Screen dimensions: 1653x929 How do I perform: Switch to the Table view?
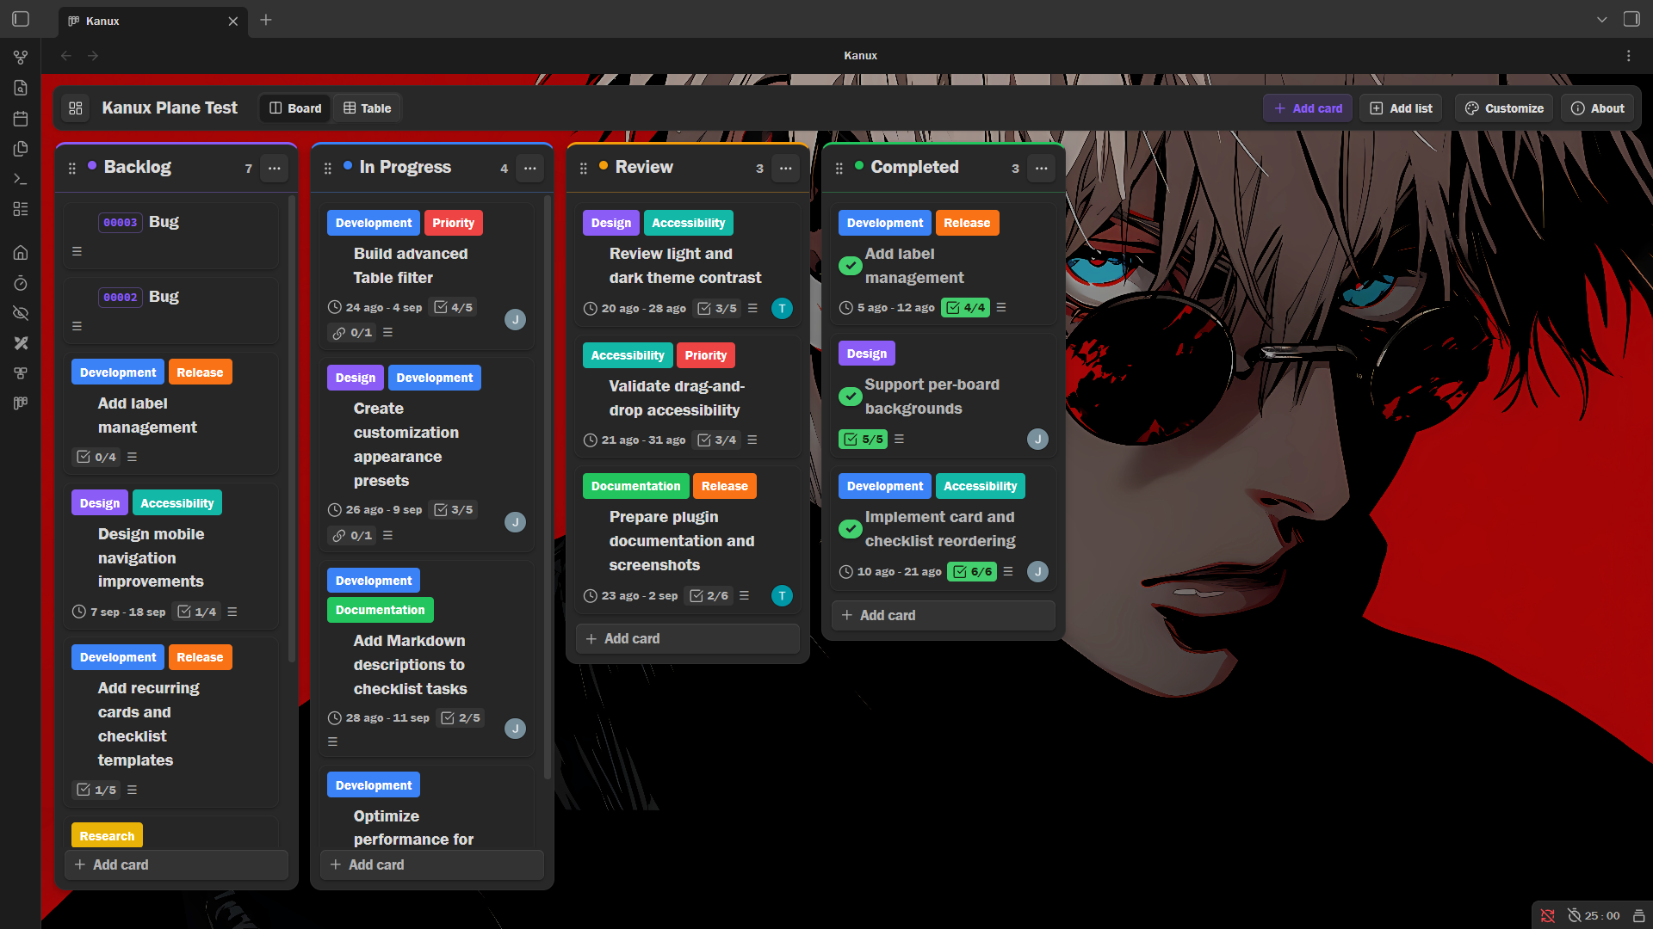368,108
